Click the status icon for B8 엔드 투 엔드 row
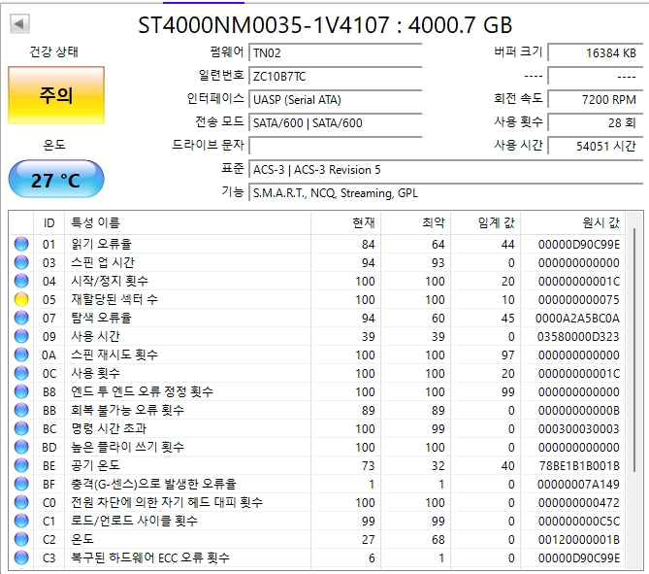The image size is (649, 574). [21, 391]
